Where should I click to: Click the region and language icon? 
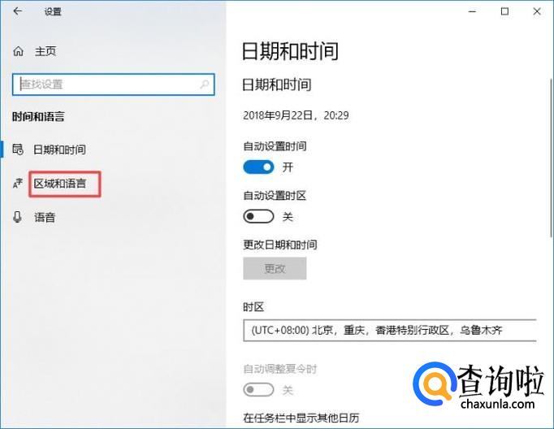click(17, 183)
